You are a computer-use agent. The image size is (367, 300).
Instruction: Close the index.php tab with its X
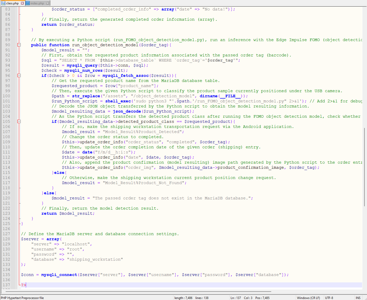click(48, 3)
